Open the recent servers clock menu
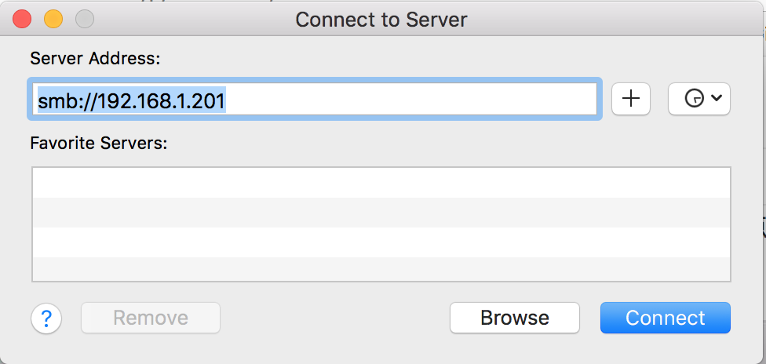 [x=694, y=99]
